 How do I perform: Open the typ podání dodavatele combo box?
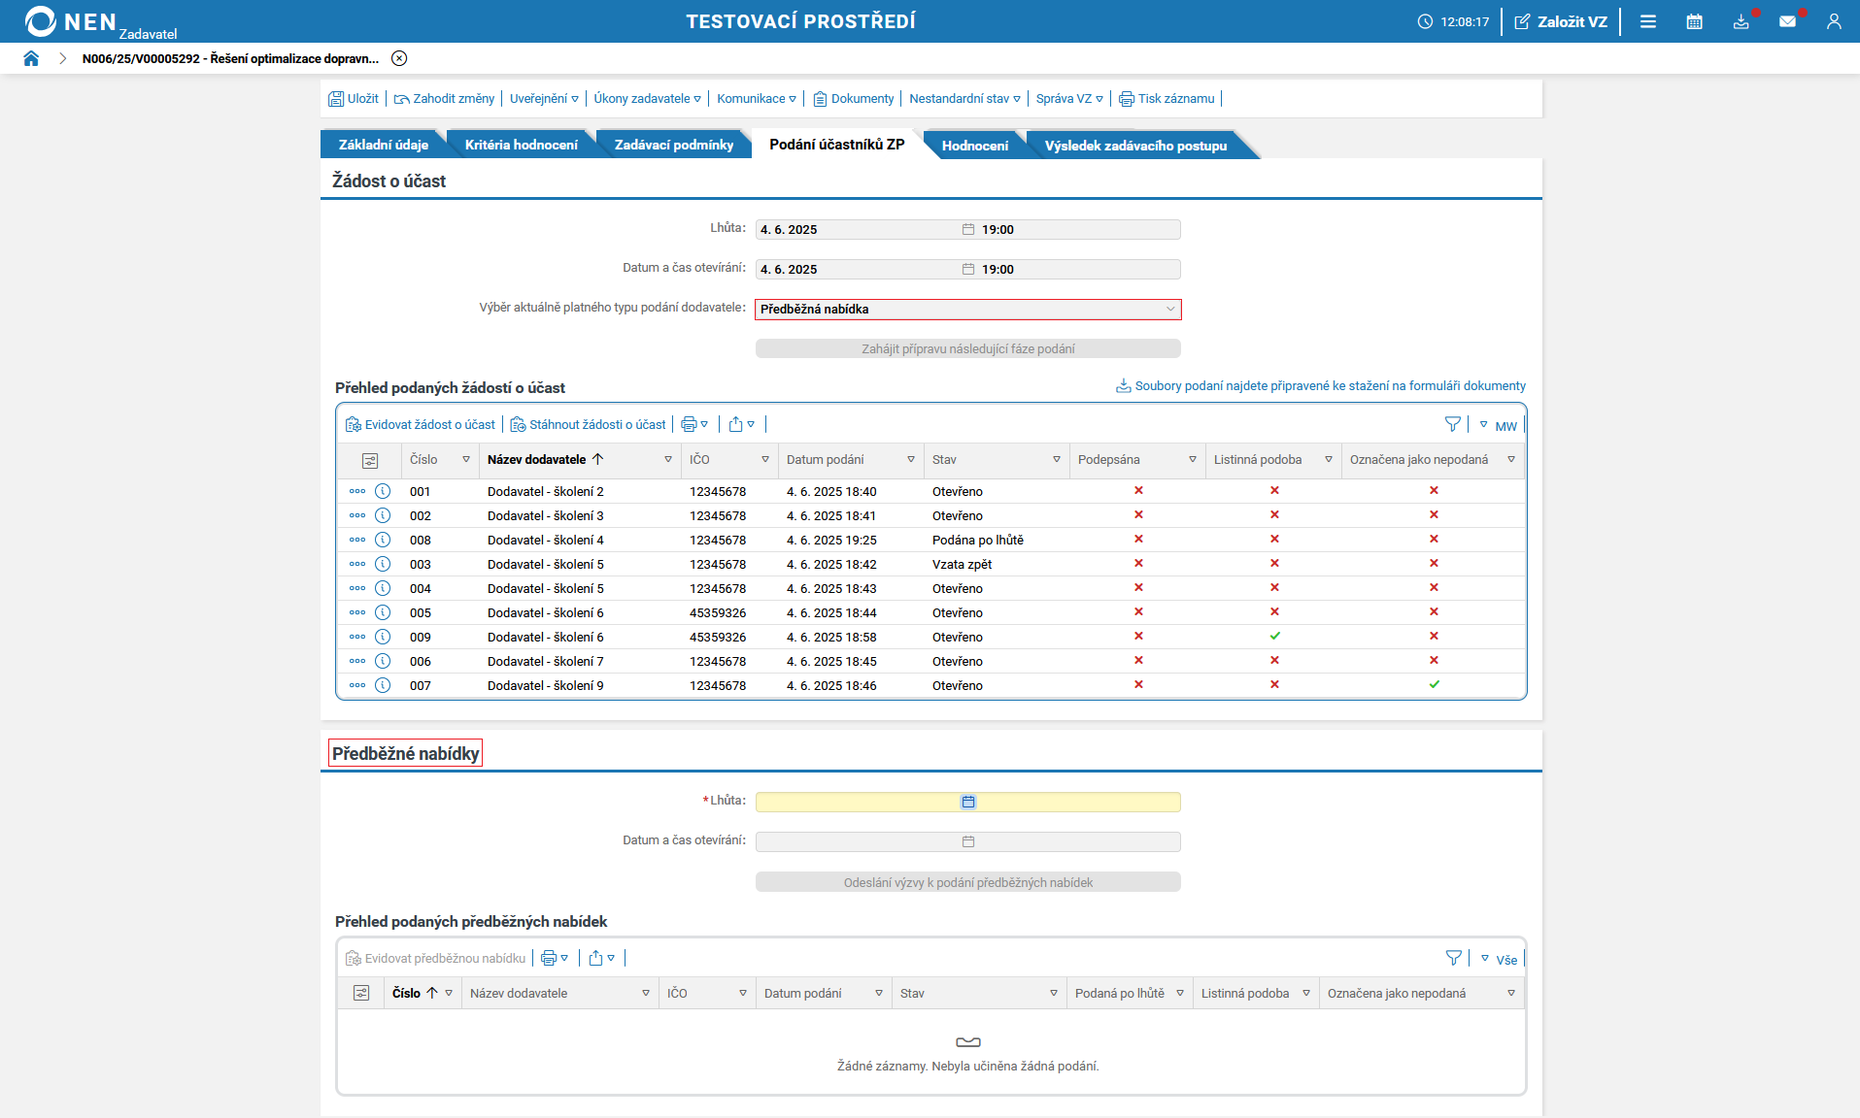(x=967, y=310)
